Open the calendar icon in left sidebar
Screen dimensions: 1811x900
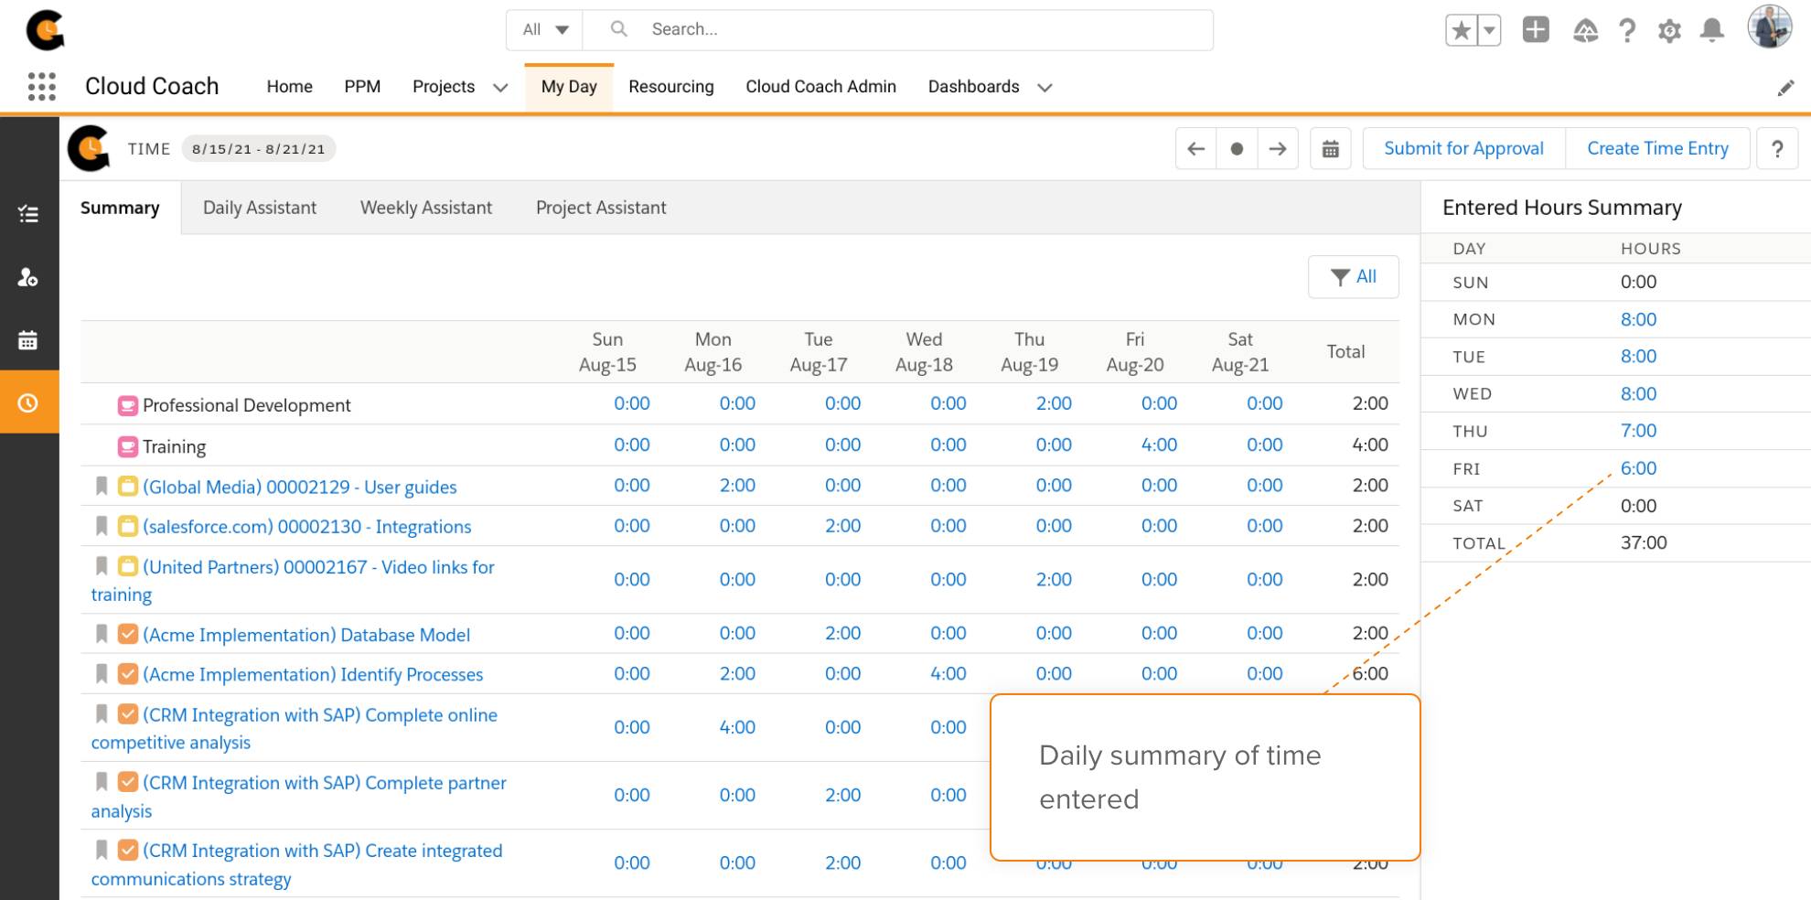pos(28,340)
